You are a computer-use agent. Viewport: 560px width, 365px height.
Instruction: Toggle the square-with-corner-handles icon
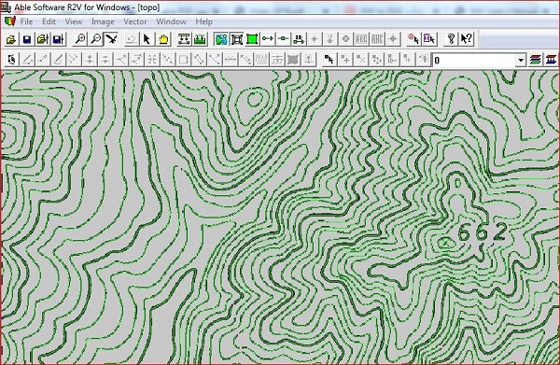pyautogui.click(x=237, y=39)
